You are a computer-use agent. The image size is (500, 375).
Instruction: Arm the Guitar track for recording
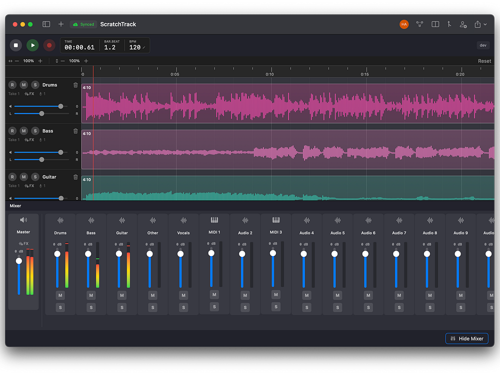pos(12,177)
